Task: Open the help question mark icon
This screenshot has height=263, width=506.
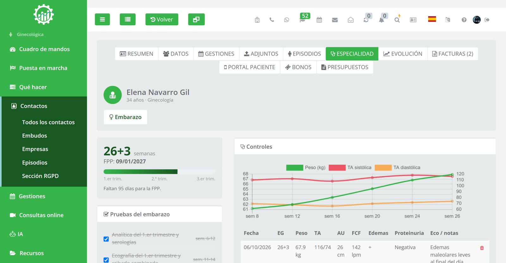Action: 464,20
